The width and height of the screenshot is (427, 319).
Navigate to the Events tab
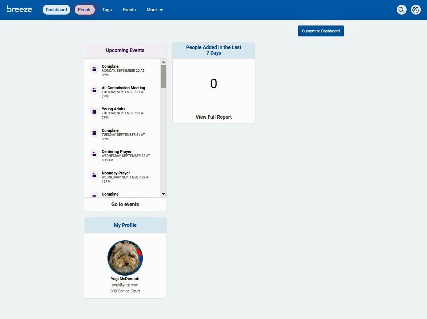129,10
